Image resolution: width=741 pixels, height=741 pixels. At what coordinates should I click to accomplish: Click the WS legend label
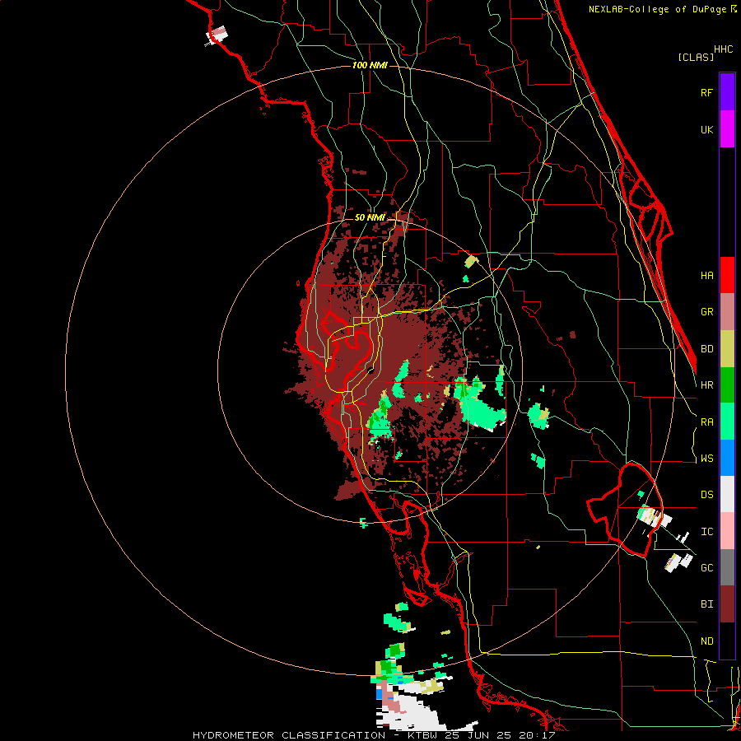click(x=707, y=459)
